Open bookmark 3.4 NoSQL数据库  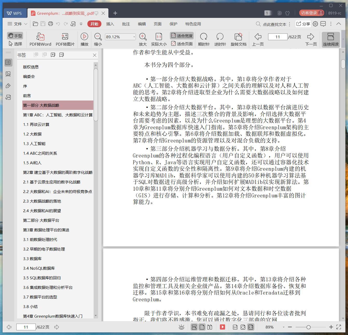[x=39, y=268]
